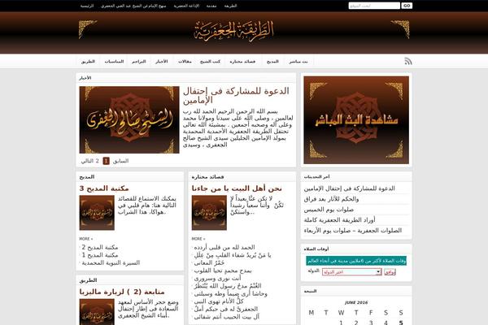Viewport: 488px width, 325px height.
Task: Select June 1 in the calendar
Action: pyautogui.click(x=341, y=323)
